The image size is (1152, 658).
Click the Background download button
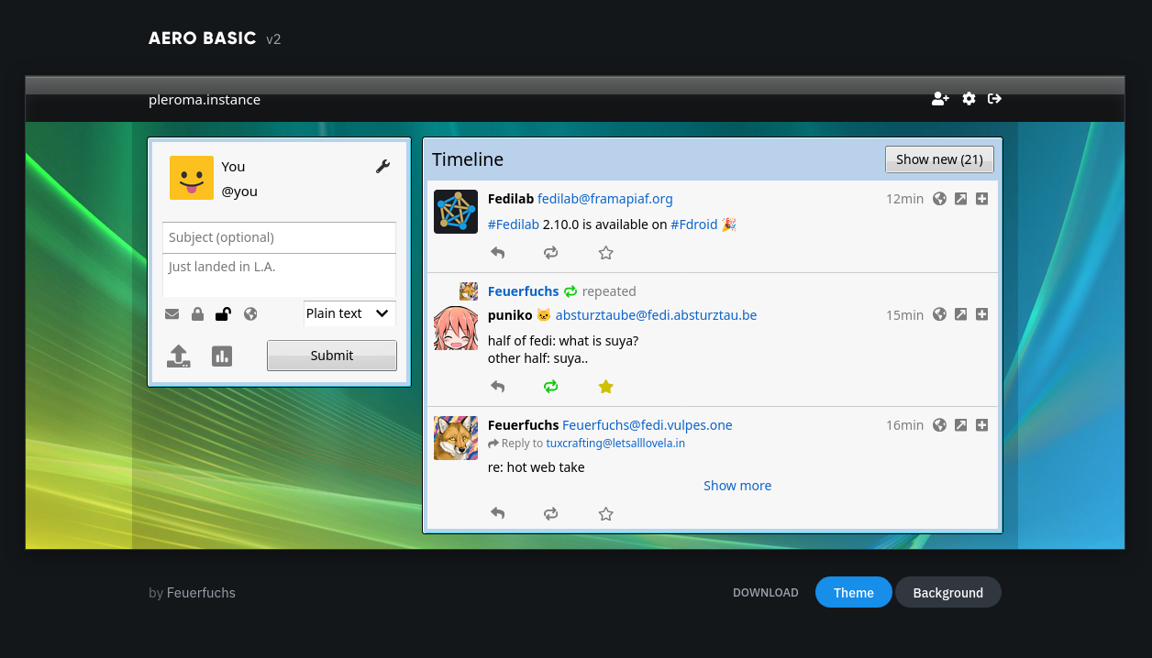click(947, 593)
